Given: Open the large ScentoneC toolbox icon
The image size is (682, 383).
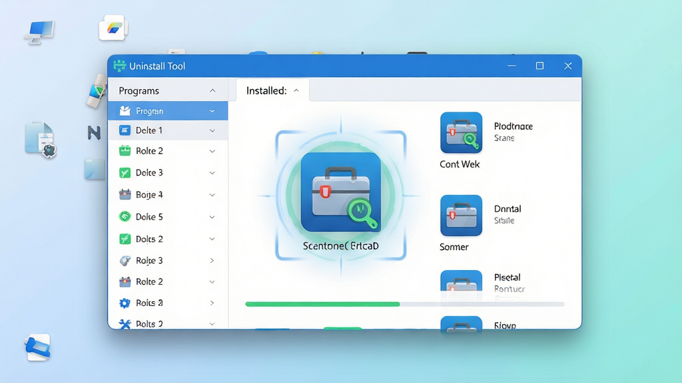Looking at the screenshot, I should click(x=340, y=192).
